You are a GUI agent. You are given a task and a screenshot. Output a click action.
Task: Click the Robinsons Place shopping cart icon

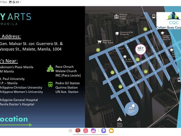click(x=99, y=42)
